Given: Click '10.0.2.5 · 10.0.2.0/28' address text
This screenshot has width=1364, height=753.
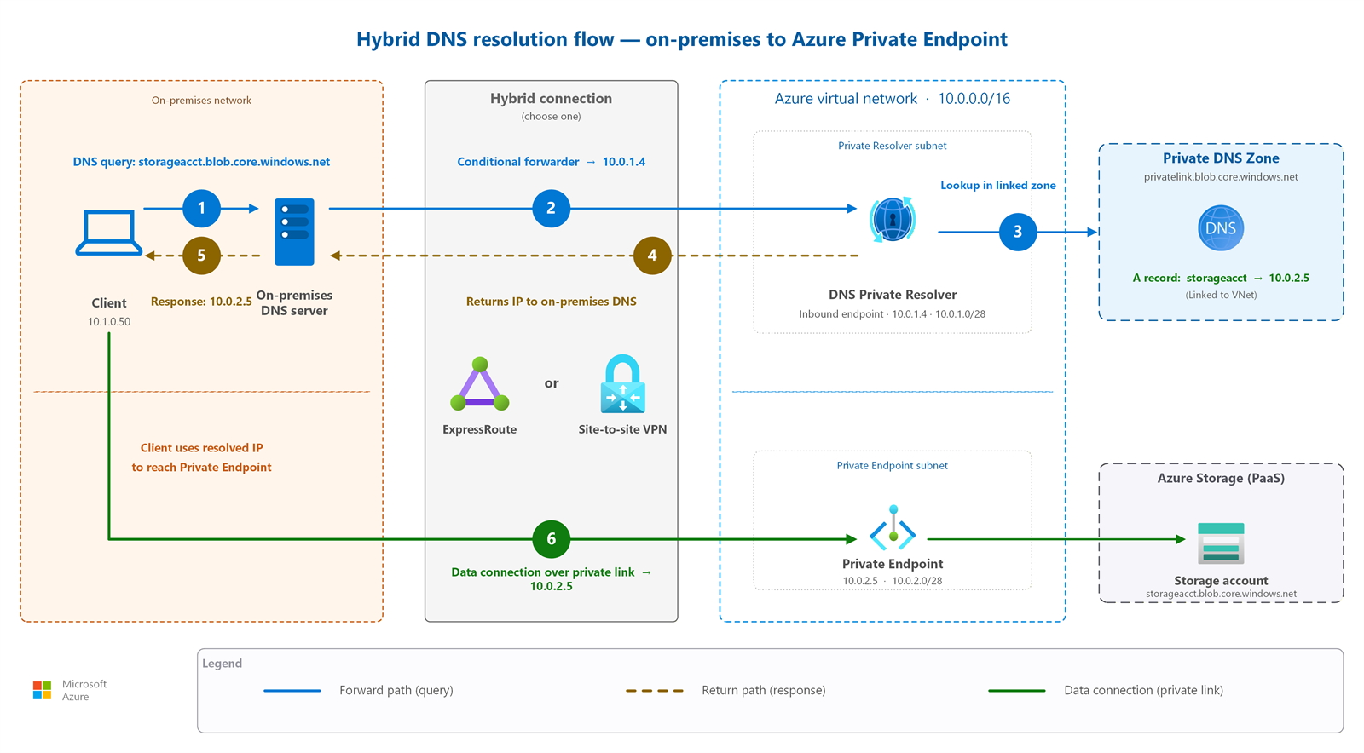Looking at the screenshot, I should 893,581.
